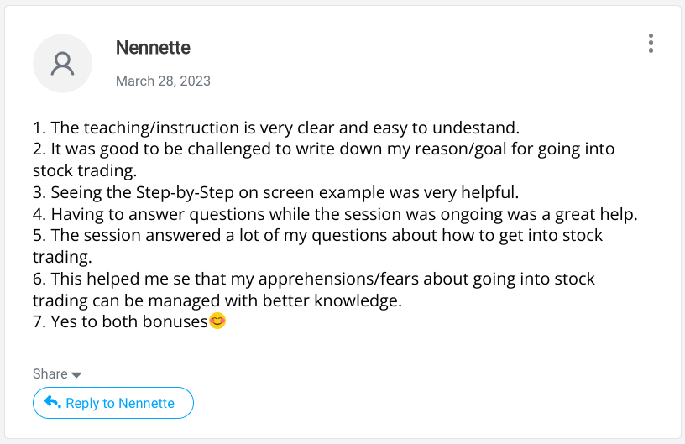Screen dimensions: 685x444
Task: Click the point starting 'The session answered'
Action: click(x=317, y=246)
